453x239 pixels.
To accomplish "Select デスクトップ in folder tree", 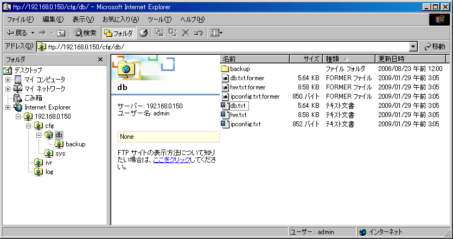I will tap(28, 70).
